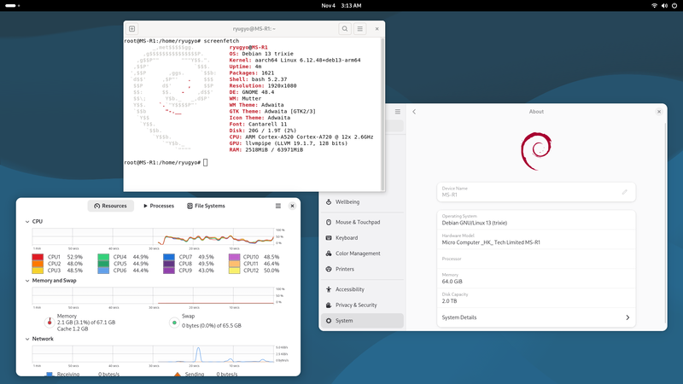Open the Settings sidebar hamburger menu
Image resolution: width=683 pixels, height=384 pixels.
coord(398,112)
